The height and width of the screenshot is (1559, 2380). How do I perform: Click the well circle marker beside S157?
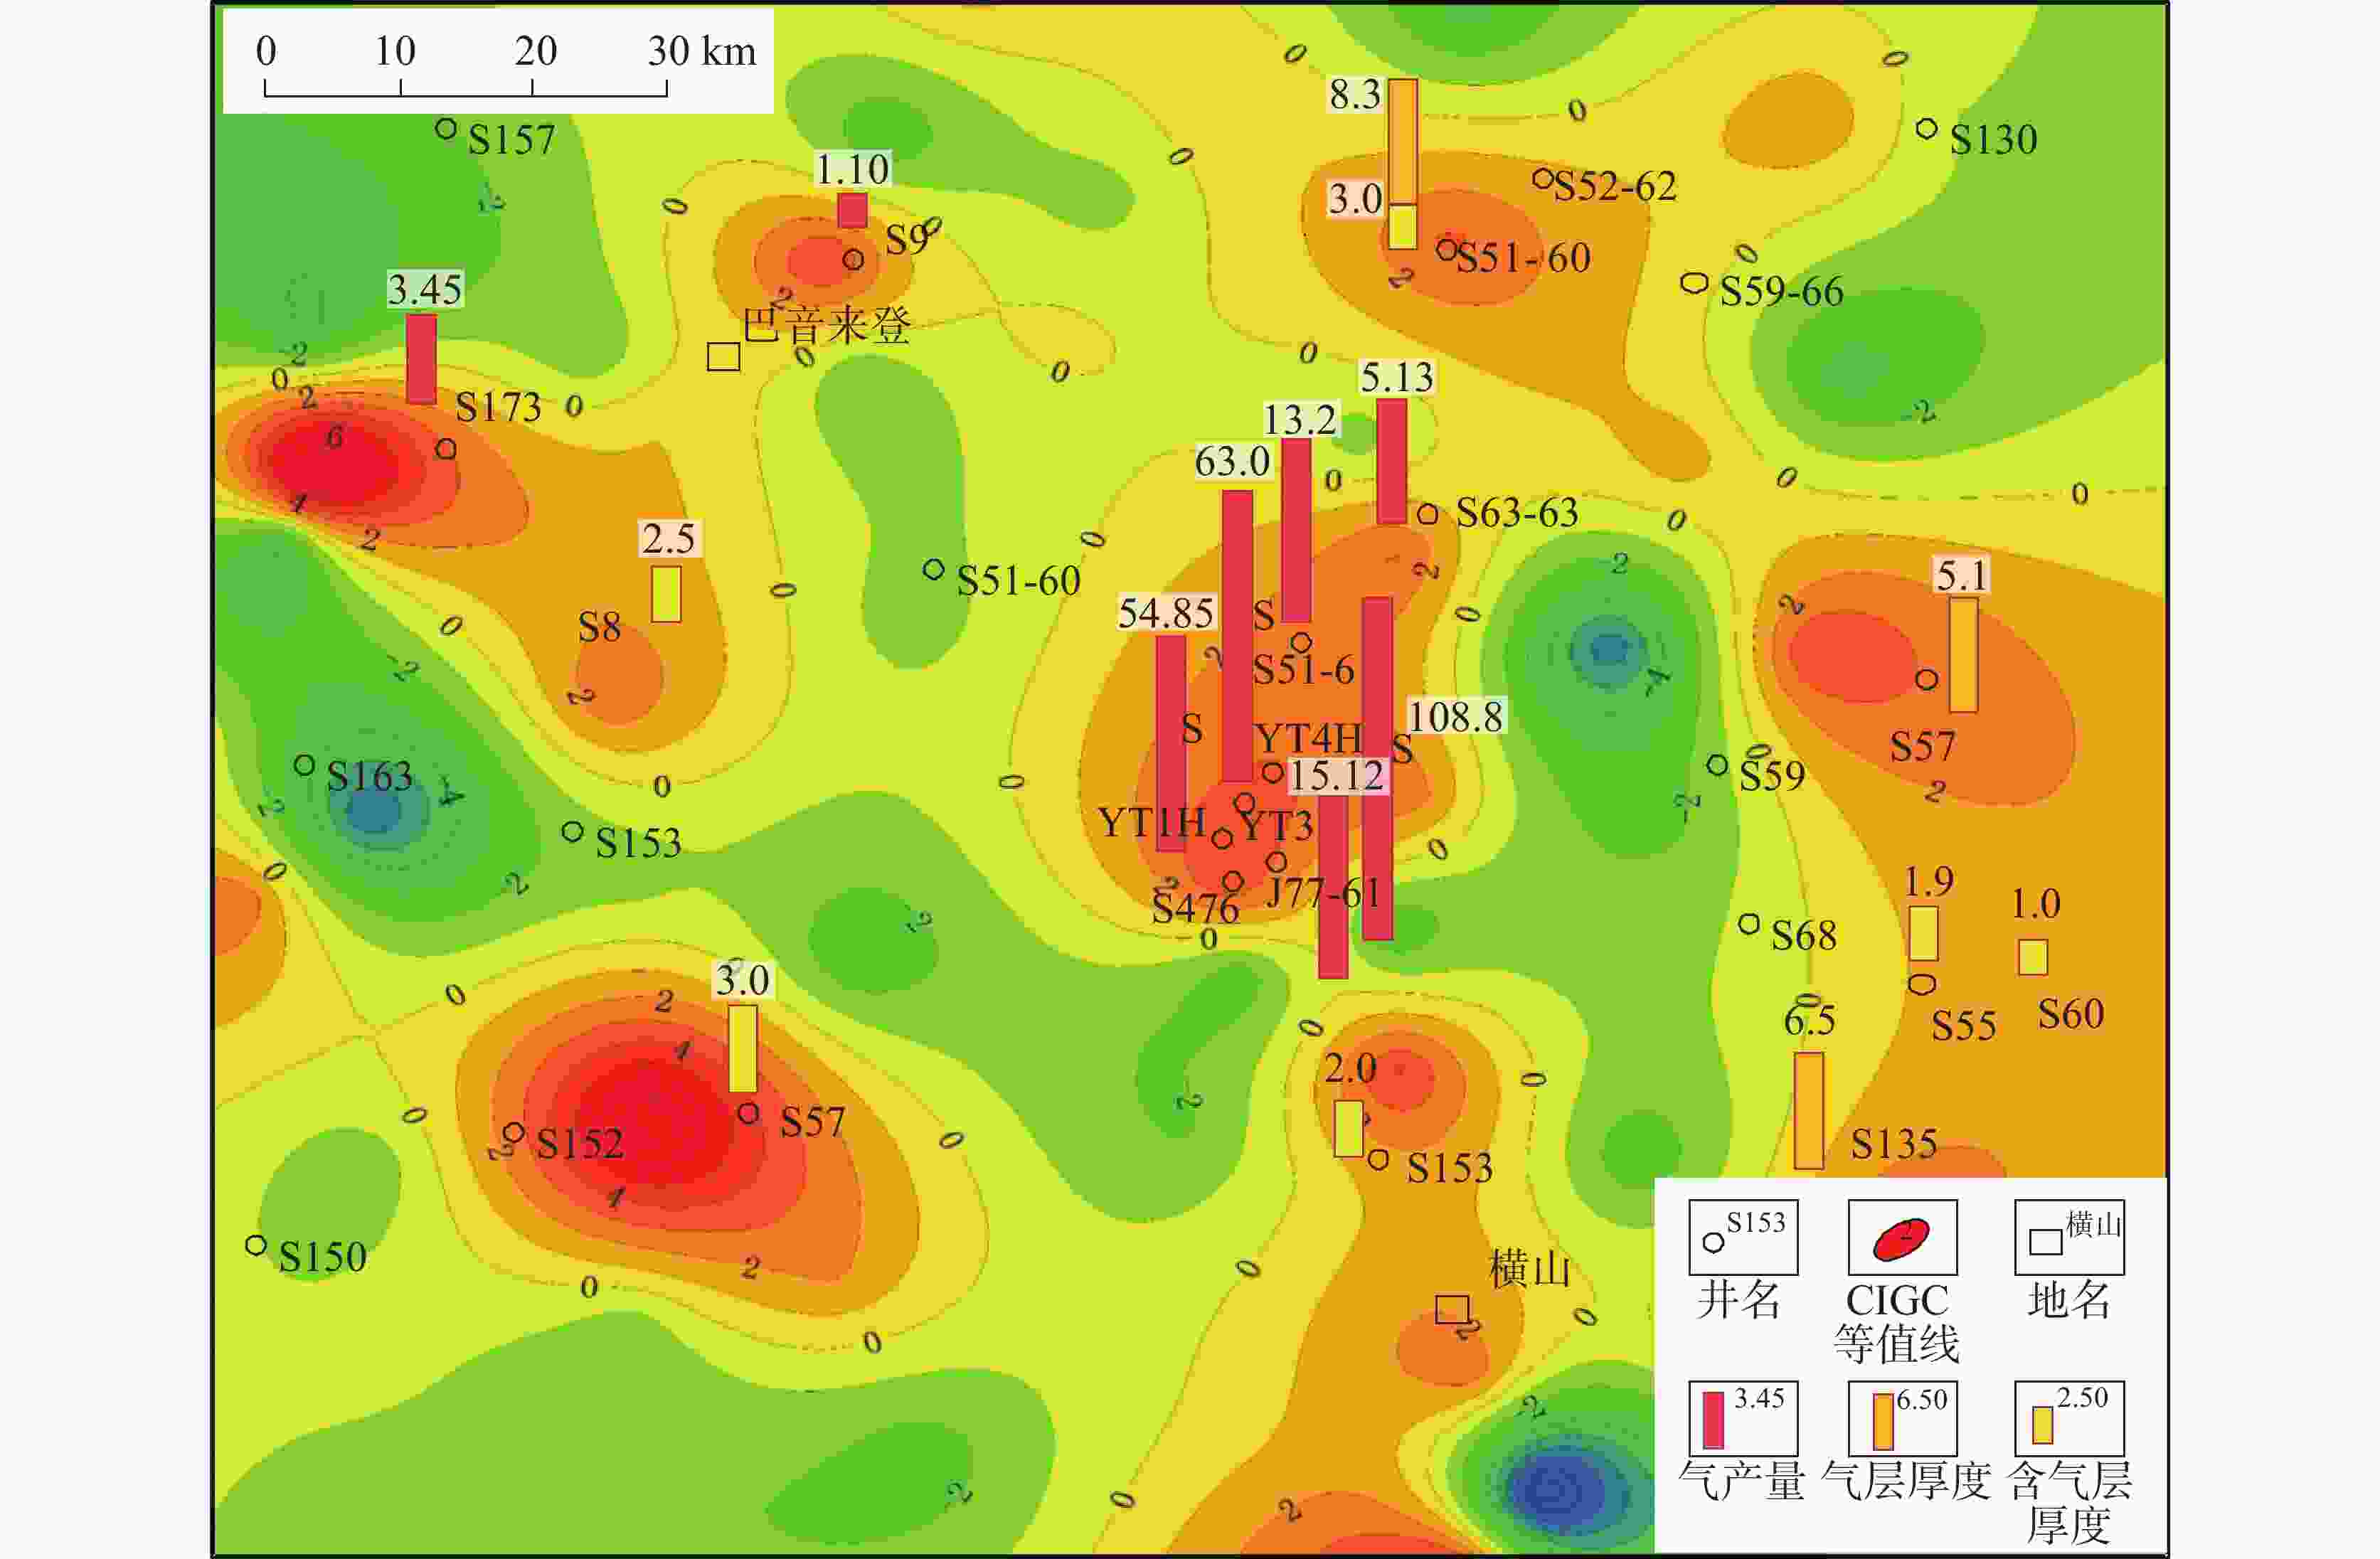[x=446, y=129]
